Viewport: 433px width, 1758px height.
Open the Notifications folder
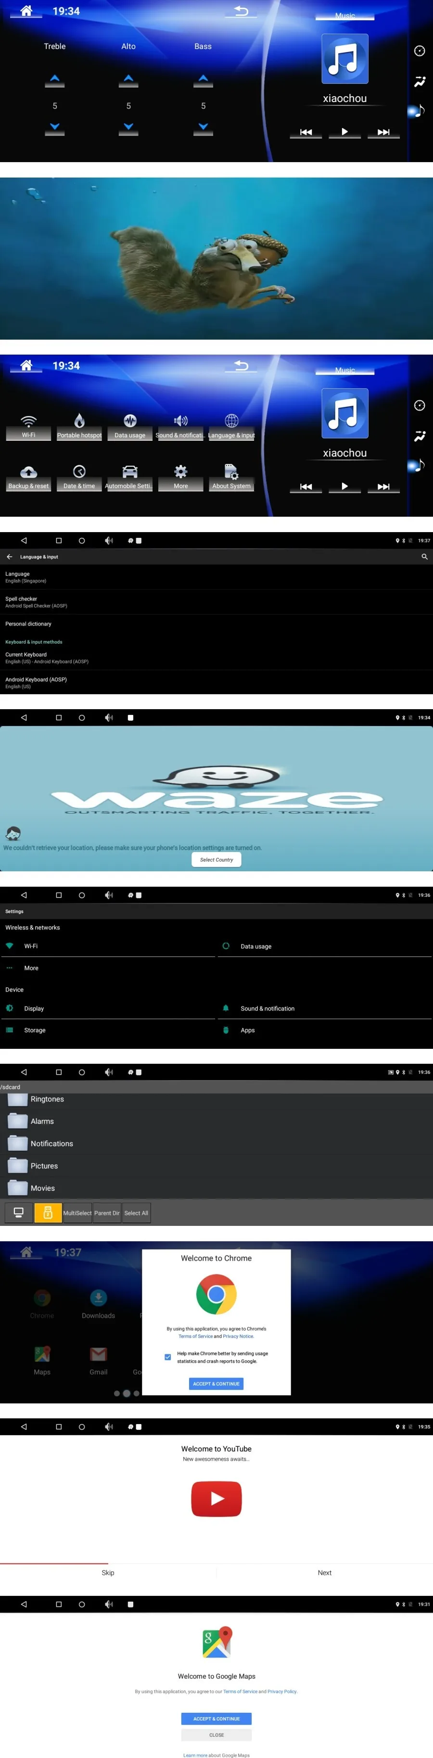click(216, 1144)
